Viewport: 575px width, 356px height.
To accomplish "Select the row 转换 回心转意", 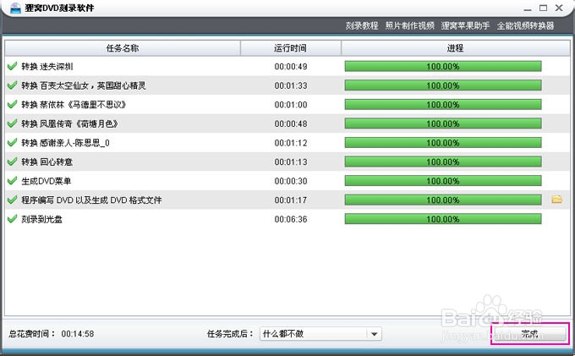I will tap(287, 162).
